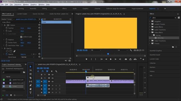The width and height of the screenshot is (181, 101).
Task: Expand the Video Transitions folder
Action: click(x=150, y=41)
